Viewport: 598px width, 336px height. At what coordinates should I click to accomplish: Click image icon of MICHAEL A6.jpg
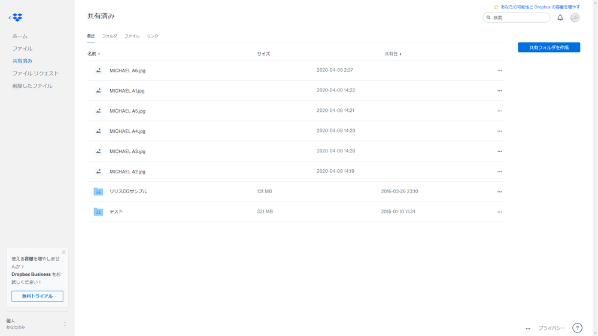click(x=98, y=70)
